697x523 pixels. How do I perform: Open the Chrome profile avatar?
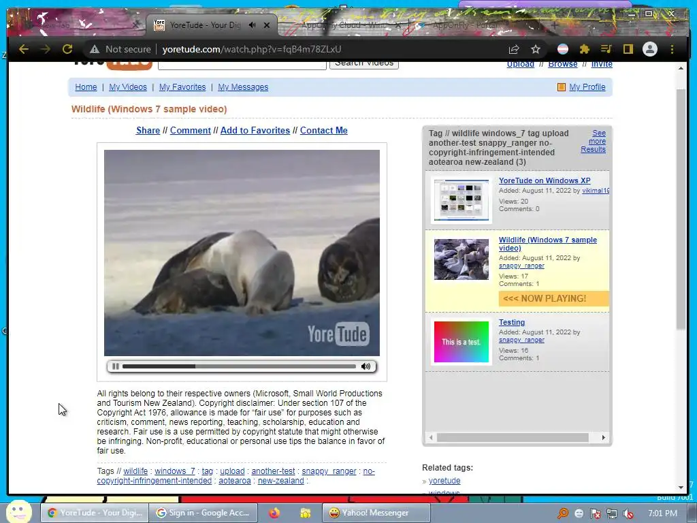650,49
